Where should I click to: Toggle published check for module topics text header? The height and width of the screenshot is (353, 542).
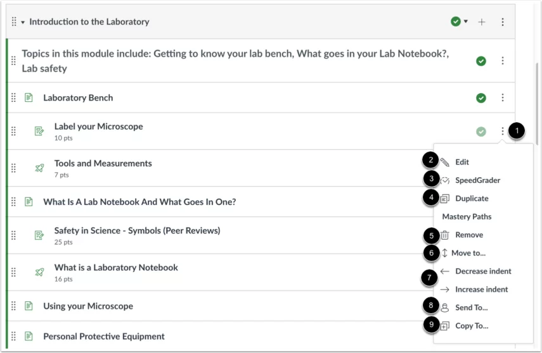point(481,61)
